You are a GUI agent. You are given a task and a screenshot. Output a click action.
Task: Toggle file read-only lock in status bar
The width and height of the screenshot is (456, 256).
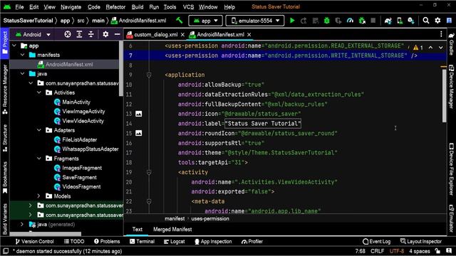tap(437, 251)
